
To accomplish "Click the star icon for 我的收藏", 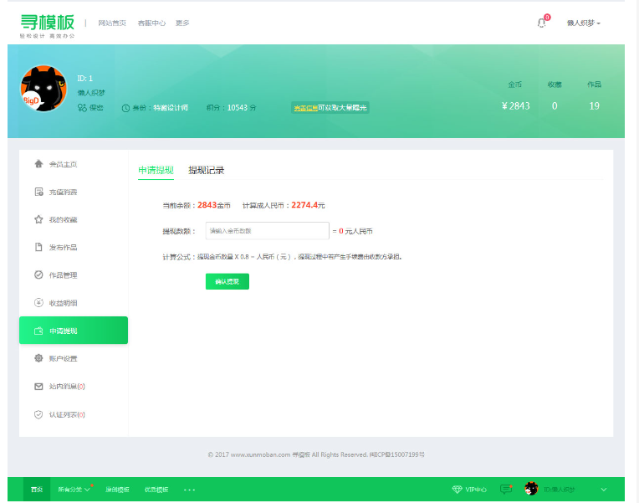I will [38, 219].
